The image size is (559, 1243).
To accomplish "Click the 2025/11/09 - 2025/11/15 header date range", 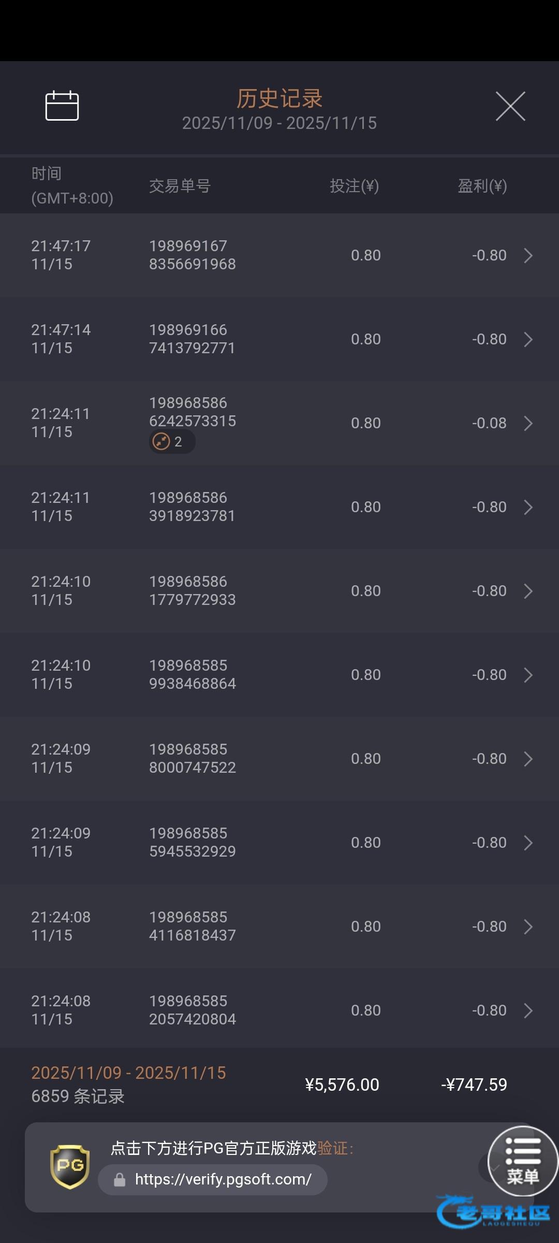I will [279, 123].
